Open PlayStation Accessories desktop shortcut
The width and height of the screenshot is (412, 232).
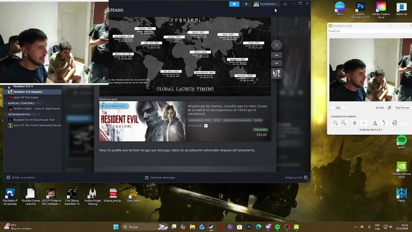point(10,197)
